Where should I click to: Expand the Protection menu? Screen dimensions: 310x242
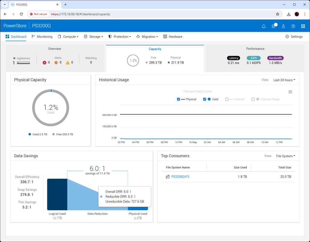tap(120, 37)
